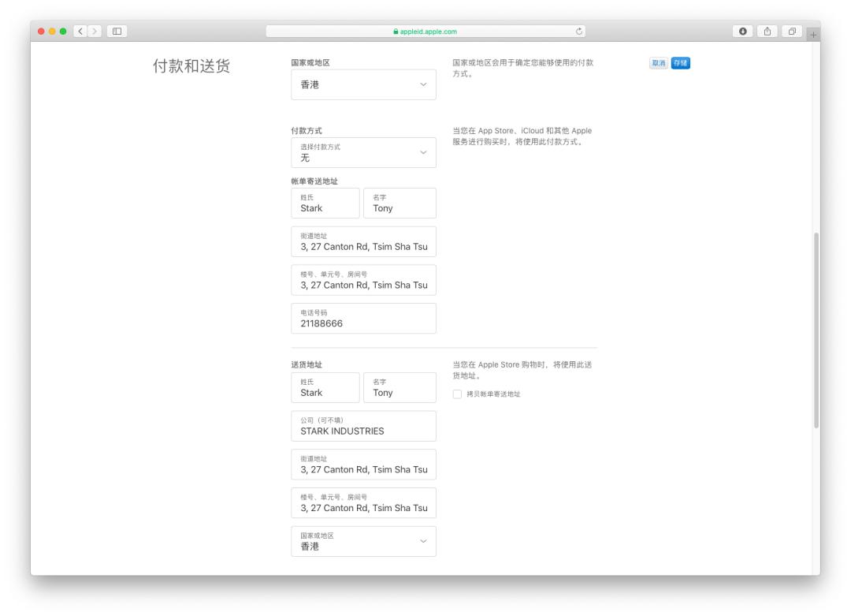Open the 国家或地区 dropdown showing 香港
The image size is (851, 616).
[x=363, y=84]
